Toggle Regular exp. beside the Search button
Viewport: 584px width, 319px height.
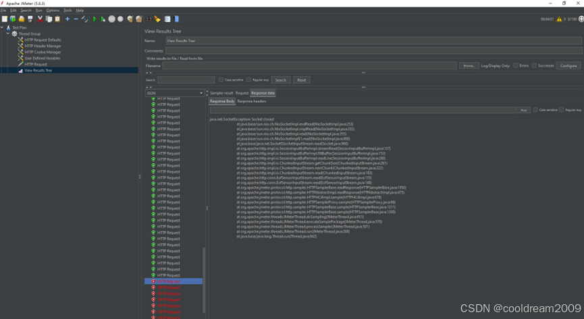coord(248,80)
